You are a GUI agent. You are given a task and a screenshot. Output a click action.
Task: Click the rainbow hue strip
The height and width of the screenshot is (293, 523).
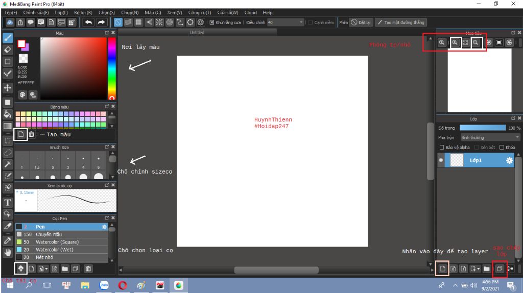tap(112, 68)
